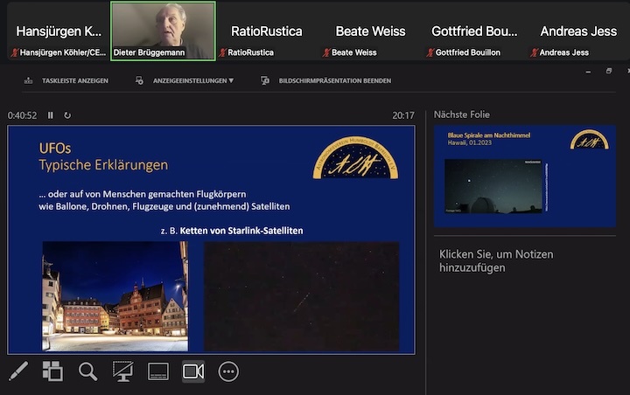Toggle black screen presentation icon
The width and height of the screenshot is (630, 395).
click(123, 371)
